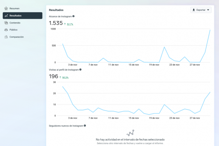This screenshot has width=219, height=146.
Task: Open the Público section
Action: [x=13, y=30]
